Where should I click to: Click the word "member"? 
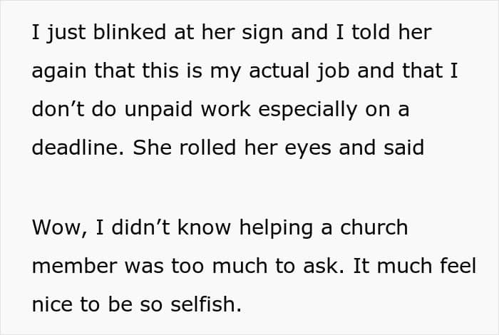(x=74, y=266)
